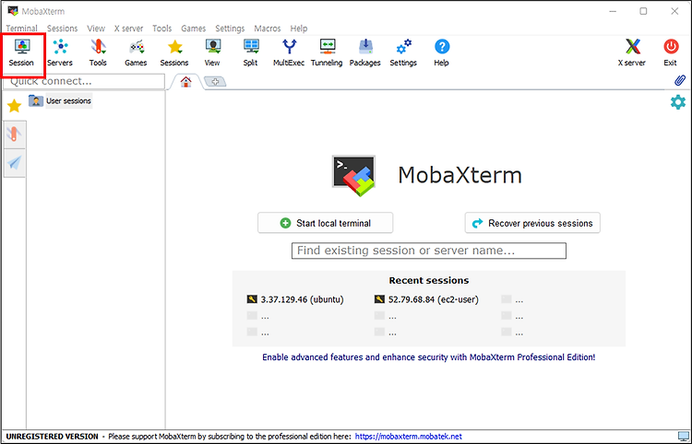
Task: Select the yellow star Sessions sidebar tab
Action: coord(14,105)
